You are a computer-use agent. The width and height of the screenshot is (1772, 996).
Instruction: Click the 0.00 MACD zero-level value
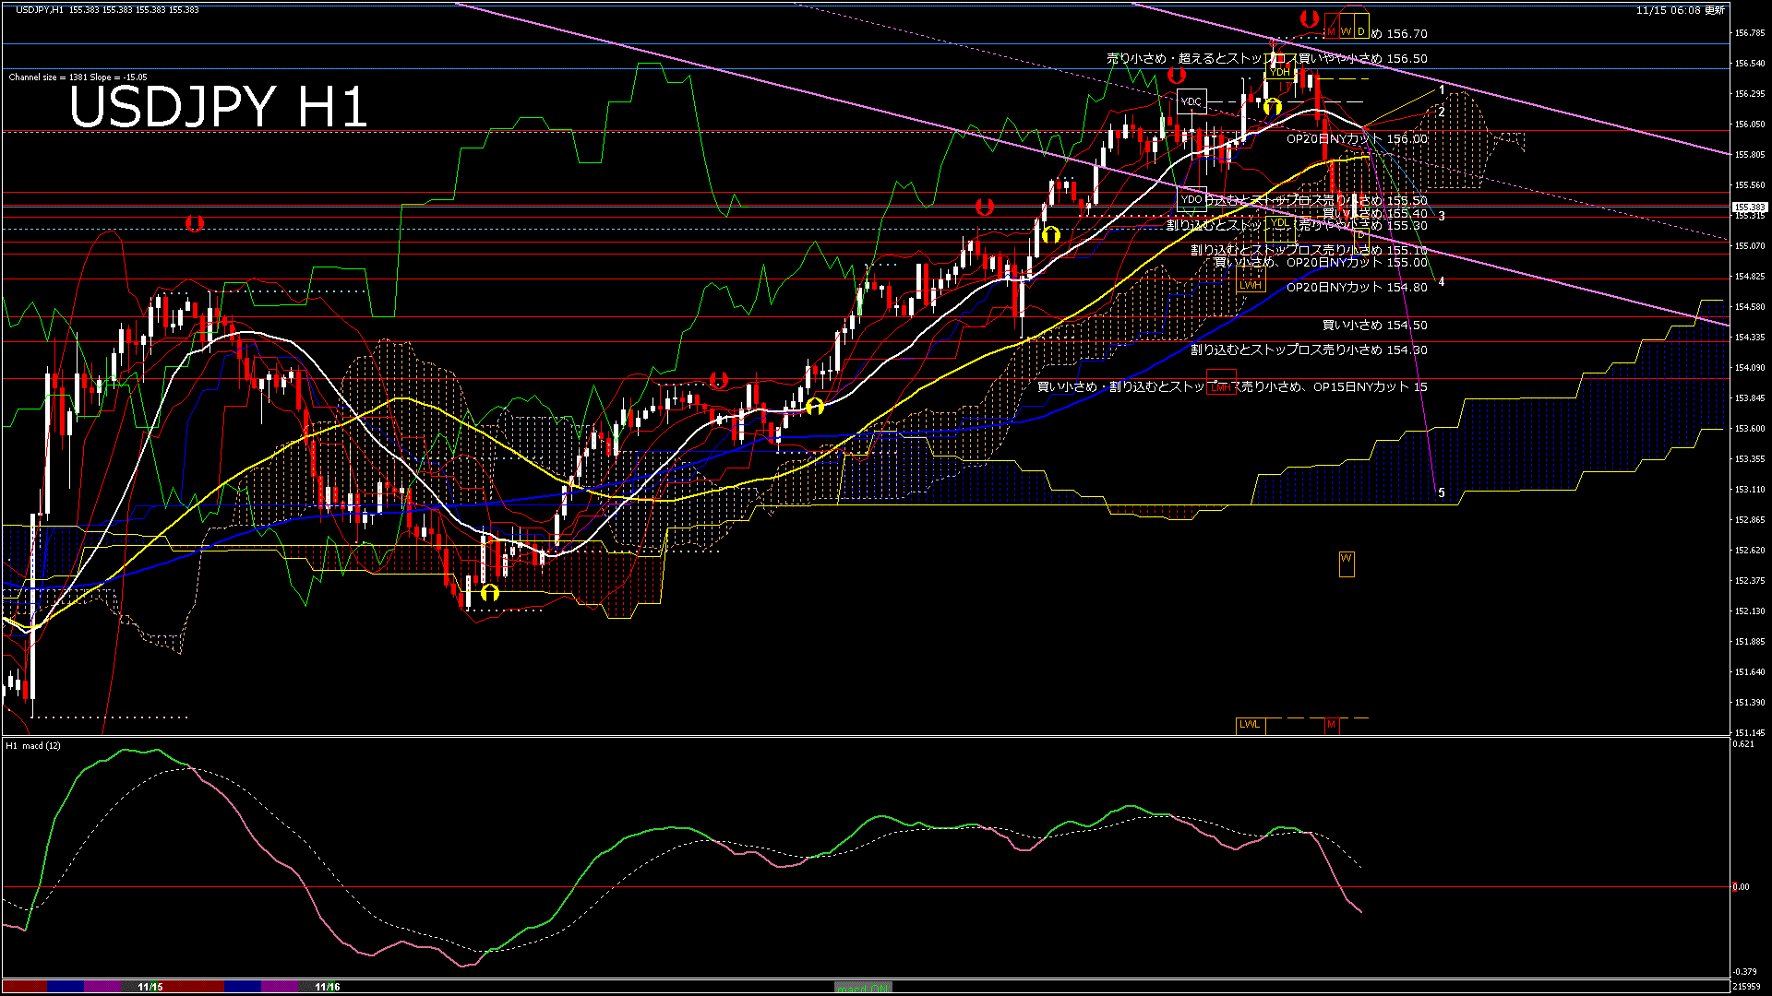(1741, 887)
